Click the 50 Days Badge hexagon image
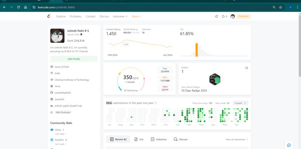This screenshot has height=149, width=301. 214,79
